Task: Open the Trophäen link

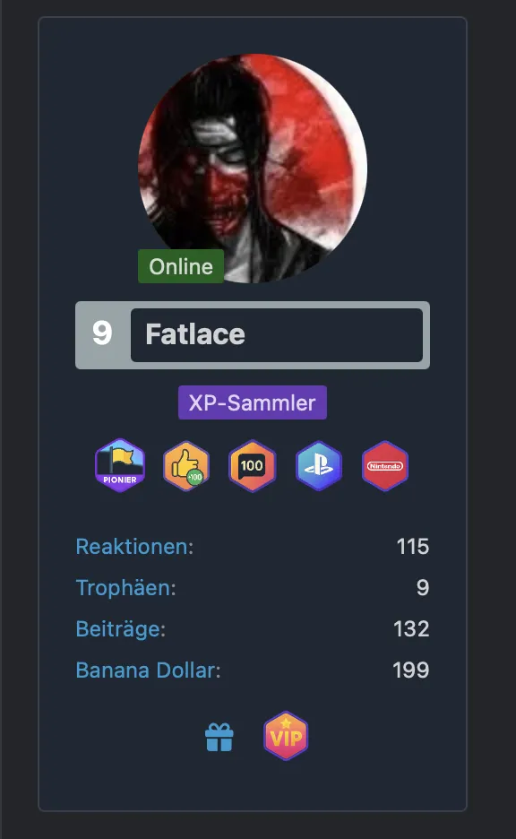Action: click(125, 587)
